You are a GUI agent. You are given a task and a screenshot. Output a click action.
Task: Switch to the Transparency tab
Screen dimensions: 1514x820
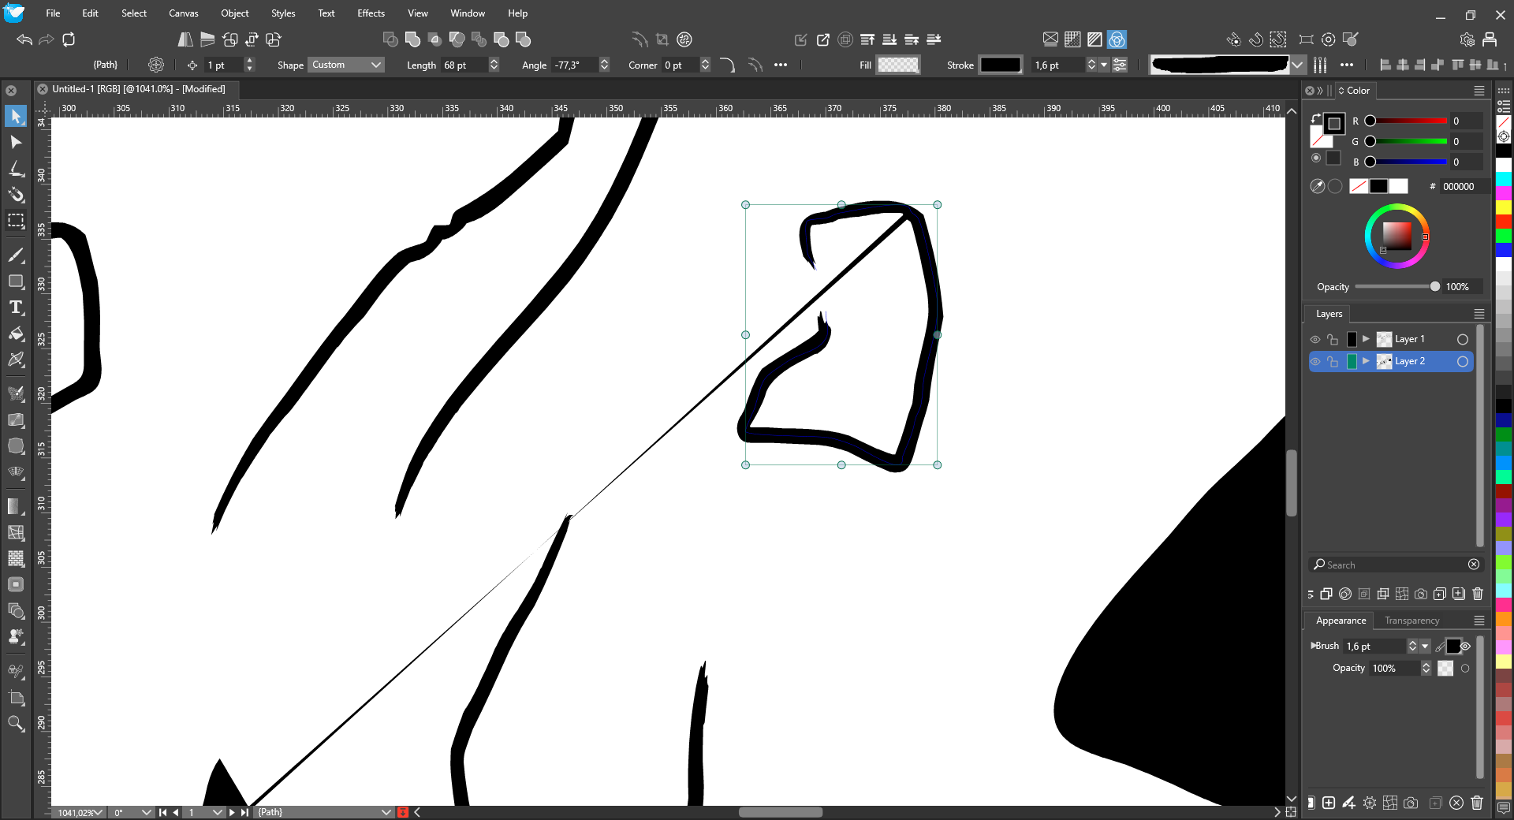click(x=1411, y=621)
